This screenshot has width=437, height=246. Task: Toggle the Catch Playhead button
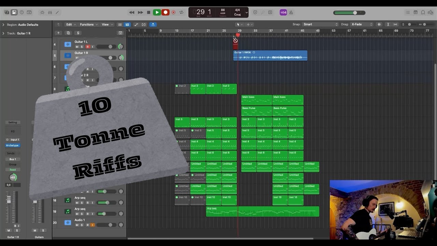[x=153, y=25]
